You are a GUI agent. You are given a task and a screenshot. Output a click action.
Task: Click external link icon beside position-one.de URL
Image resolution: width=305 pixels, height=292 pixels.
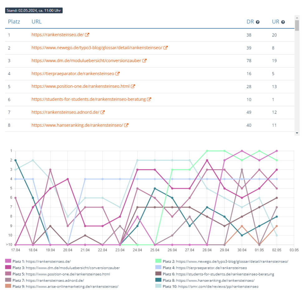[x=133, y=87]
